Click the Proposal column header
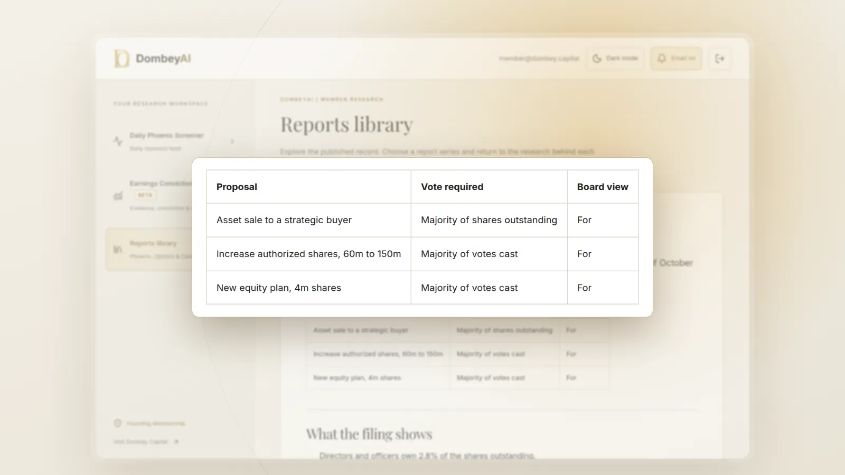 point(308,187)
